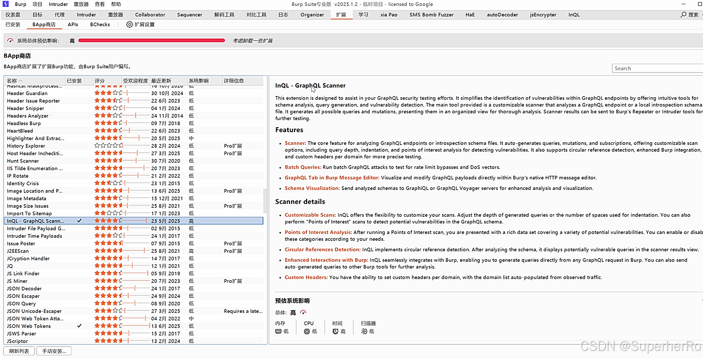703x359 pixels.
Task: Open the jsEncrypter tab
Action: pyautogui.click(x=543, y=15)
